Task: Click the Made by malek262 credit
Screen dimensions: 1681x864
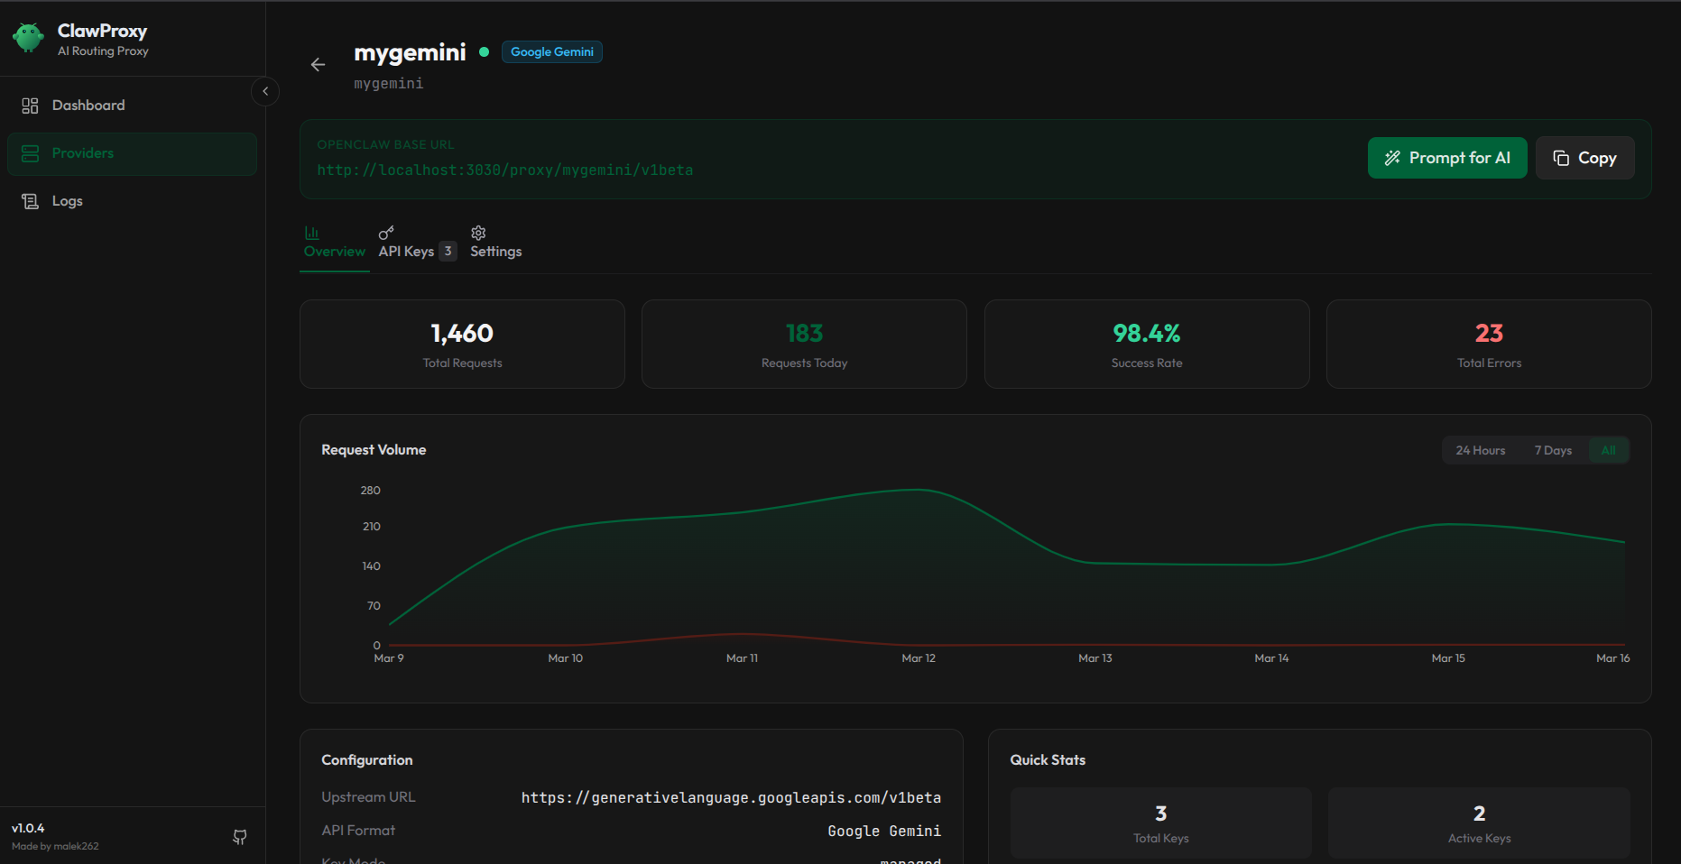Action: 55,846
